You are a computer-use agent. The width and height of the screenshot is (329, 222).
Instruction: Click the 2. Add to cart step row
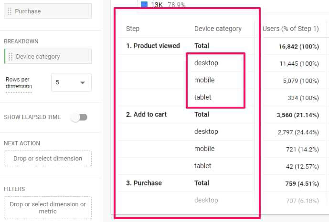point(147,114)
